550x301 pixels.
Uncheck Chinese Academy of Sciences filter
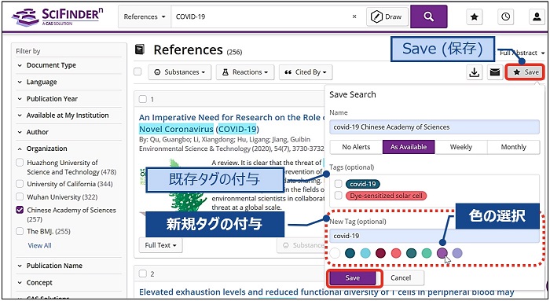tap(20, 210)
